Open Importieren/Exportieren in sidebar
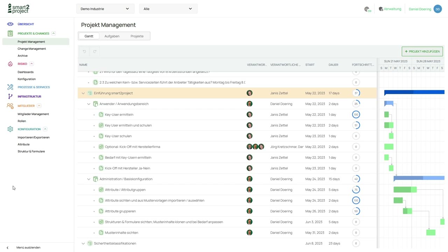 pos(34,138)
